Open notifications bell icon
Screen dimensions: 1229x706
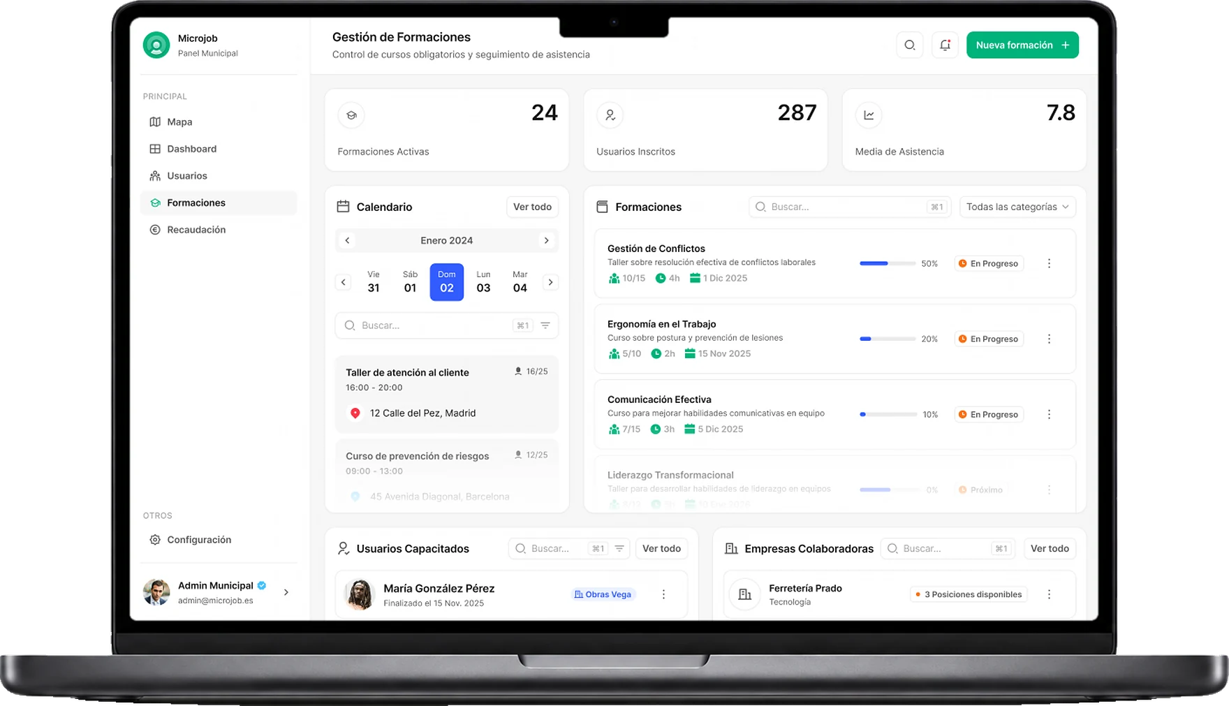pos(945,45)
